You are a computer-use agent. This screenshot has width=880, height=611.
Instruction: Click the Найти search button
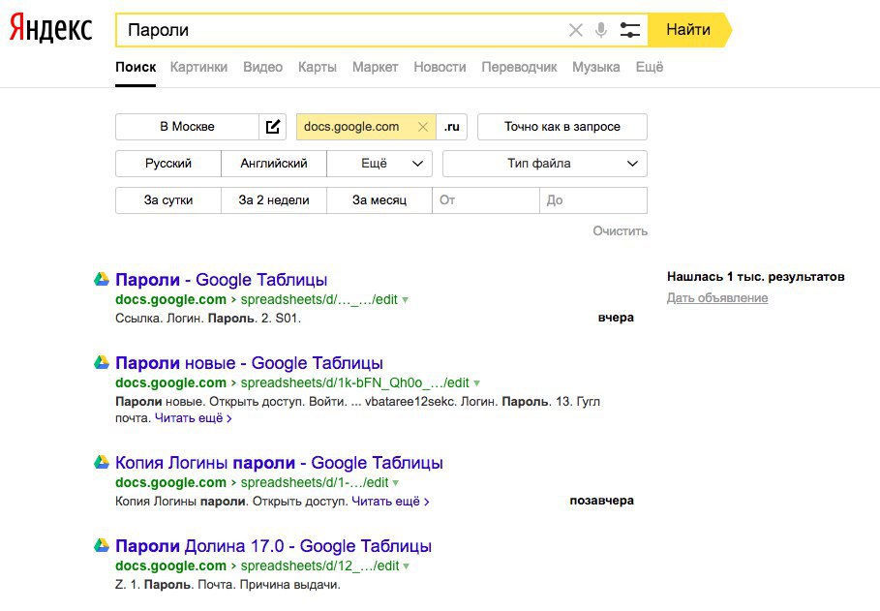click(689, 30)
